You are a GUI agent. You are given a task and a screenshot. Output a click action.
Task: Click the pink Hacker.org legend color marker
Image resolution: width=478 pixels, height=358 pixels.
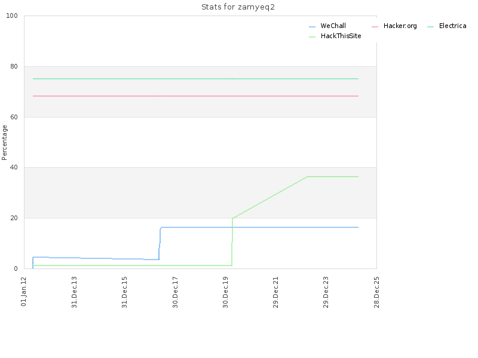pos(375,27)
